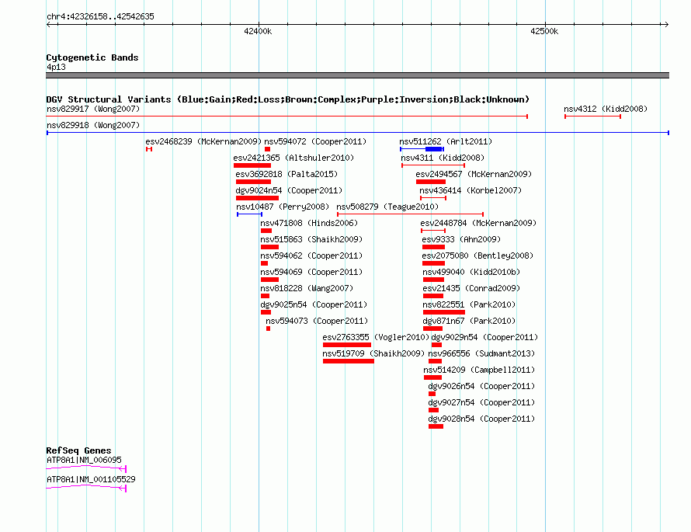Viewport: 691px width, 532px height.
Task: Click nsv499040 (Kidd2010b) label
Action: pyautogui.click(x=471, y=272)
